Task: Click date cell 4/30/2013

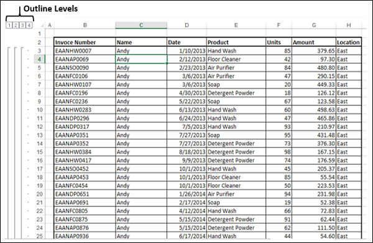Action: (x=186, y=93)
